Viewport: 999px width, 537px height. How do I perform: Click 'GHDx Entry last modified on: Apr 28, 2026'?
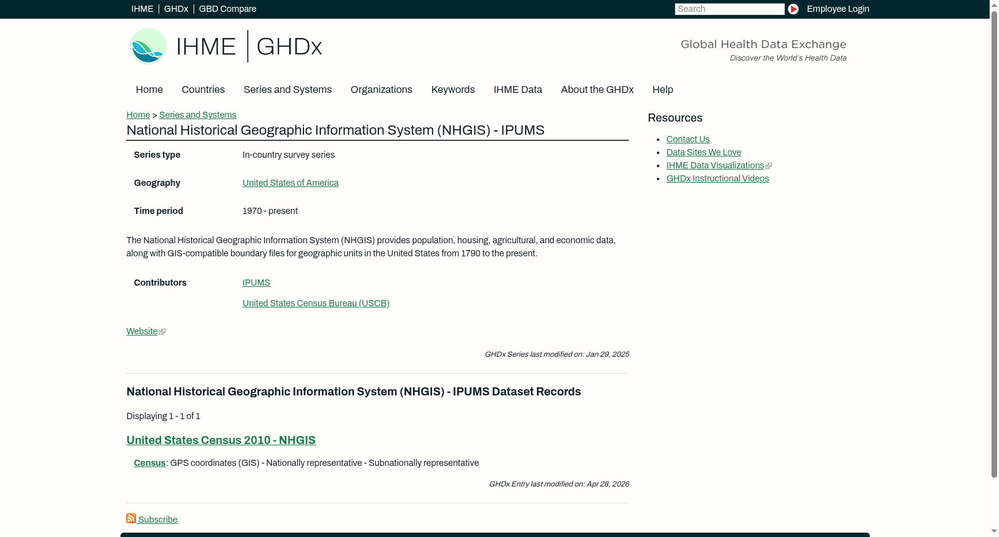pyautogui.click(x=559, y=484)
